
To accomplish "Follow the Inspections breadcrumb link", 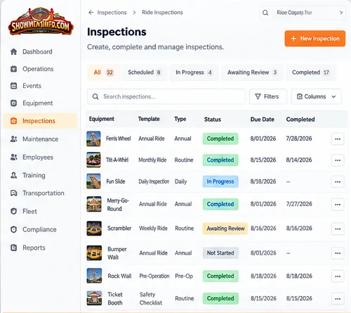I will tap(112, 13).
